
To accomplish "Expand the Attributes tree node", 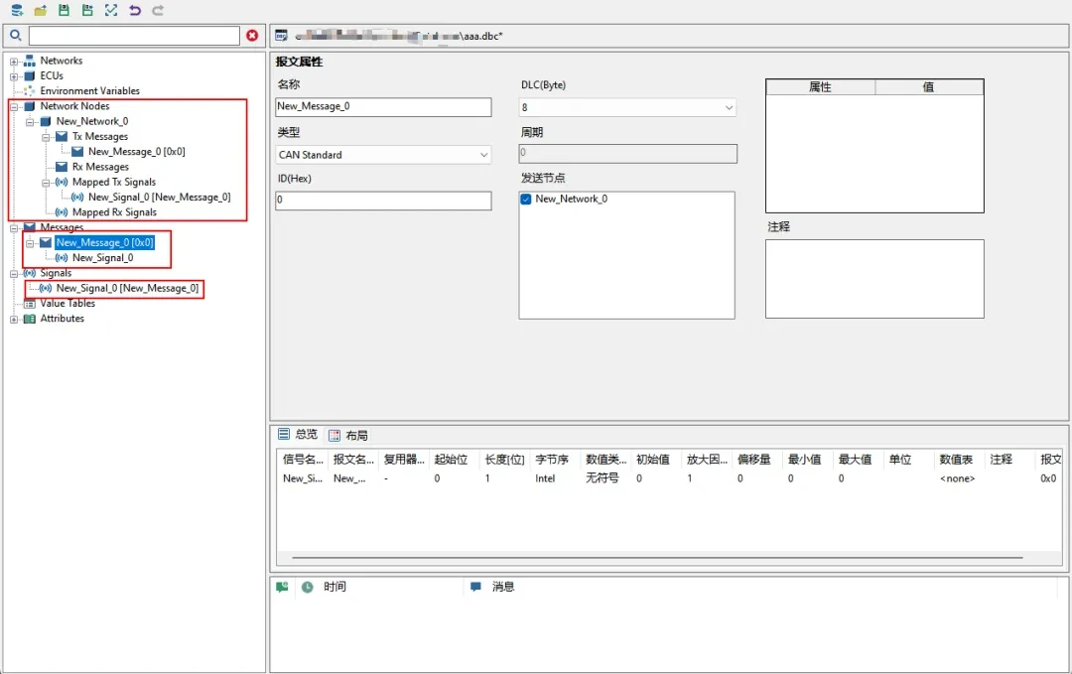I will click(x=14, y=320).
